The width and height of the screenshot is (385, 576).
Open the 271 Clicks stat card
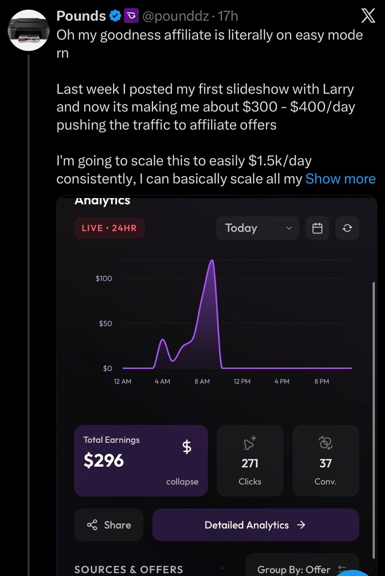tap(250, 461)
